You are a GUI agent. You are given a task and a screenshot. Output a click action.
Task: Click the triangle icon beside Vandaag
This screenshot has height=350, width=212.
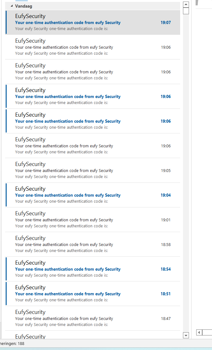[11, 6]
